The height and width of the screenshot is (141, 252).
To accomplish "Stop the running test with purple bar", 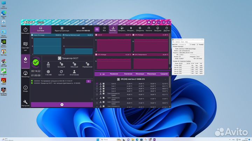I will coord(62,105).
